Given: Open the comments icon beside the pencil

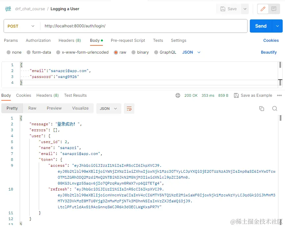Looking at the screenshot, I should [x=274, y=9].
